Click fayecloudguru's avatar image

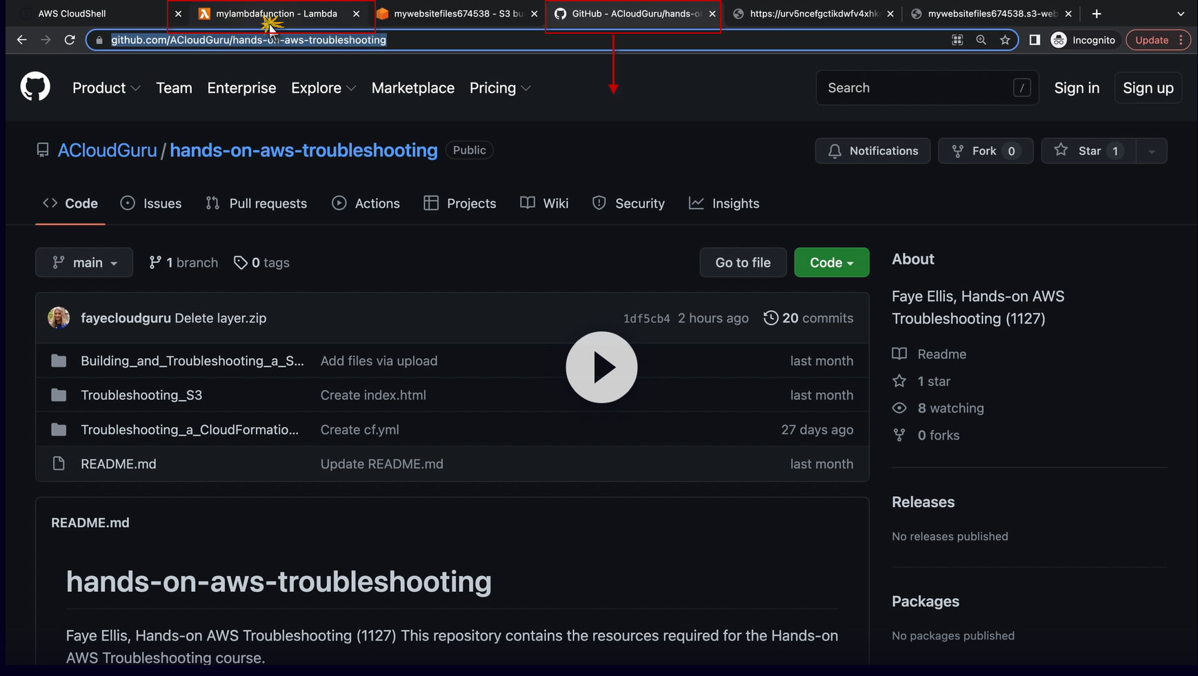(59, 318)
